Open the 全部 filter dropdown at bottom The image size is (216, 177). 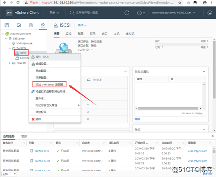point(9,174)
